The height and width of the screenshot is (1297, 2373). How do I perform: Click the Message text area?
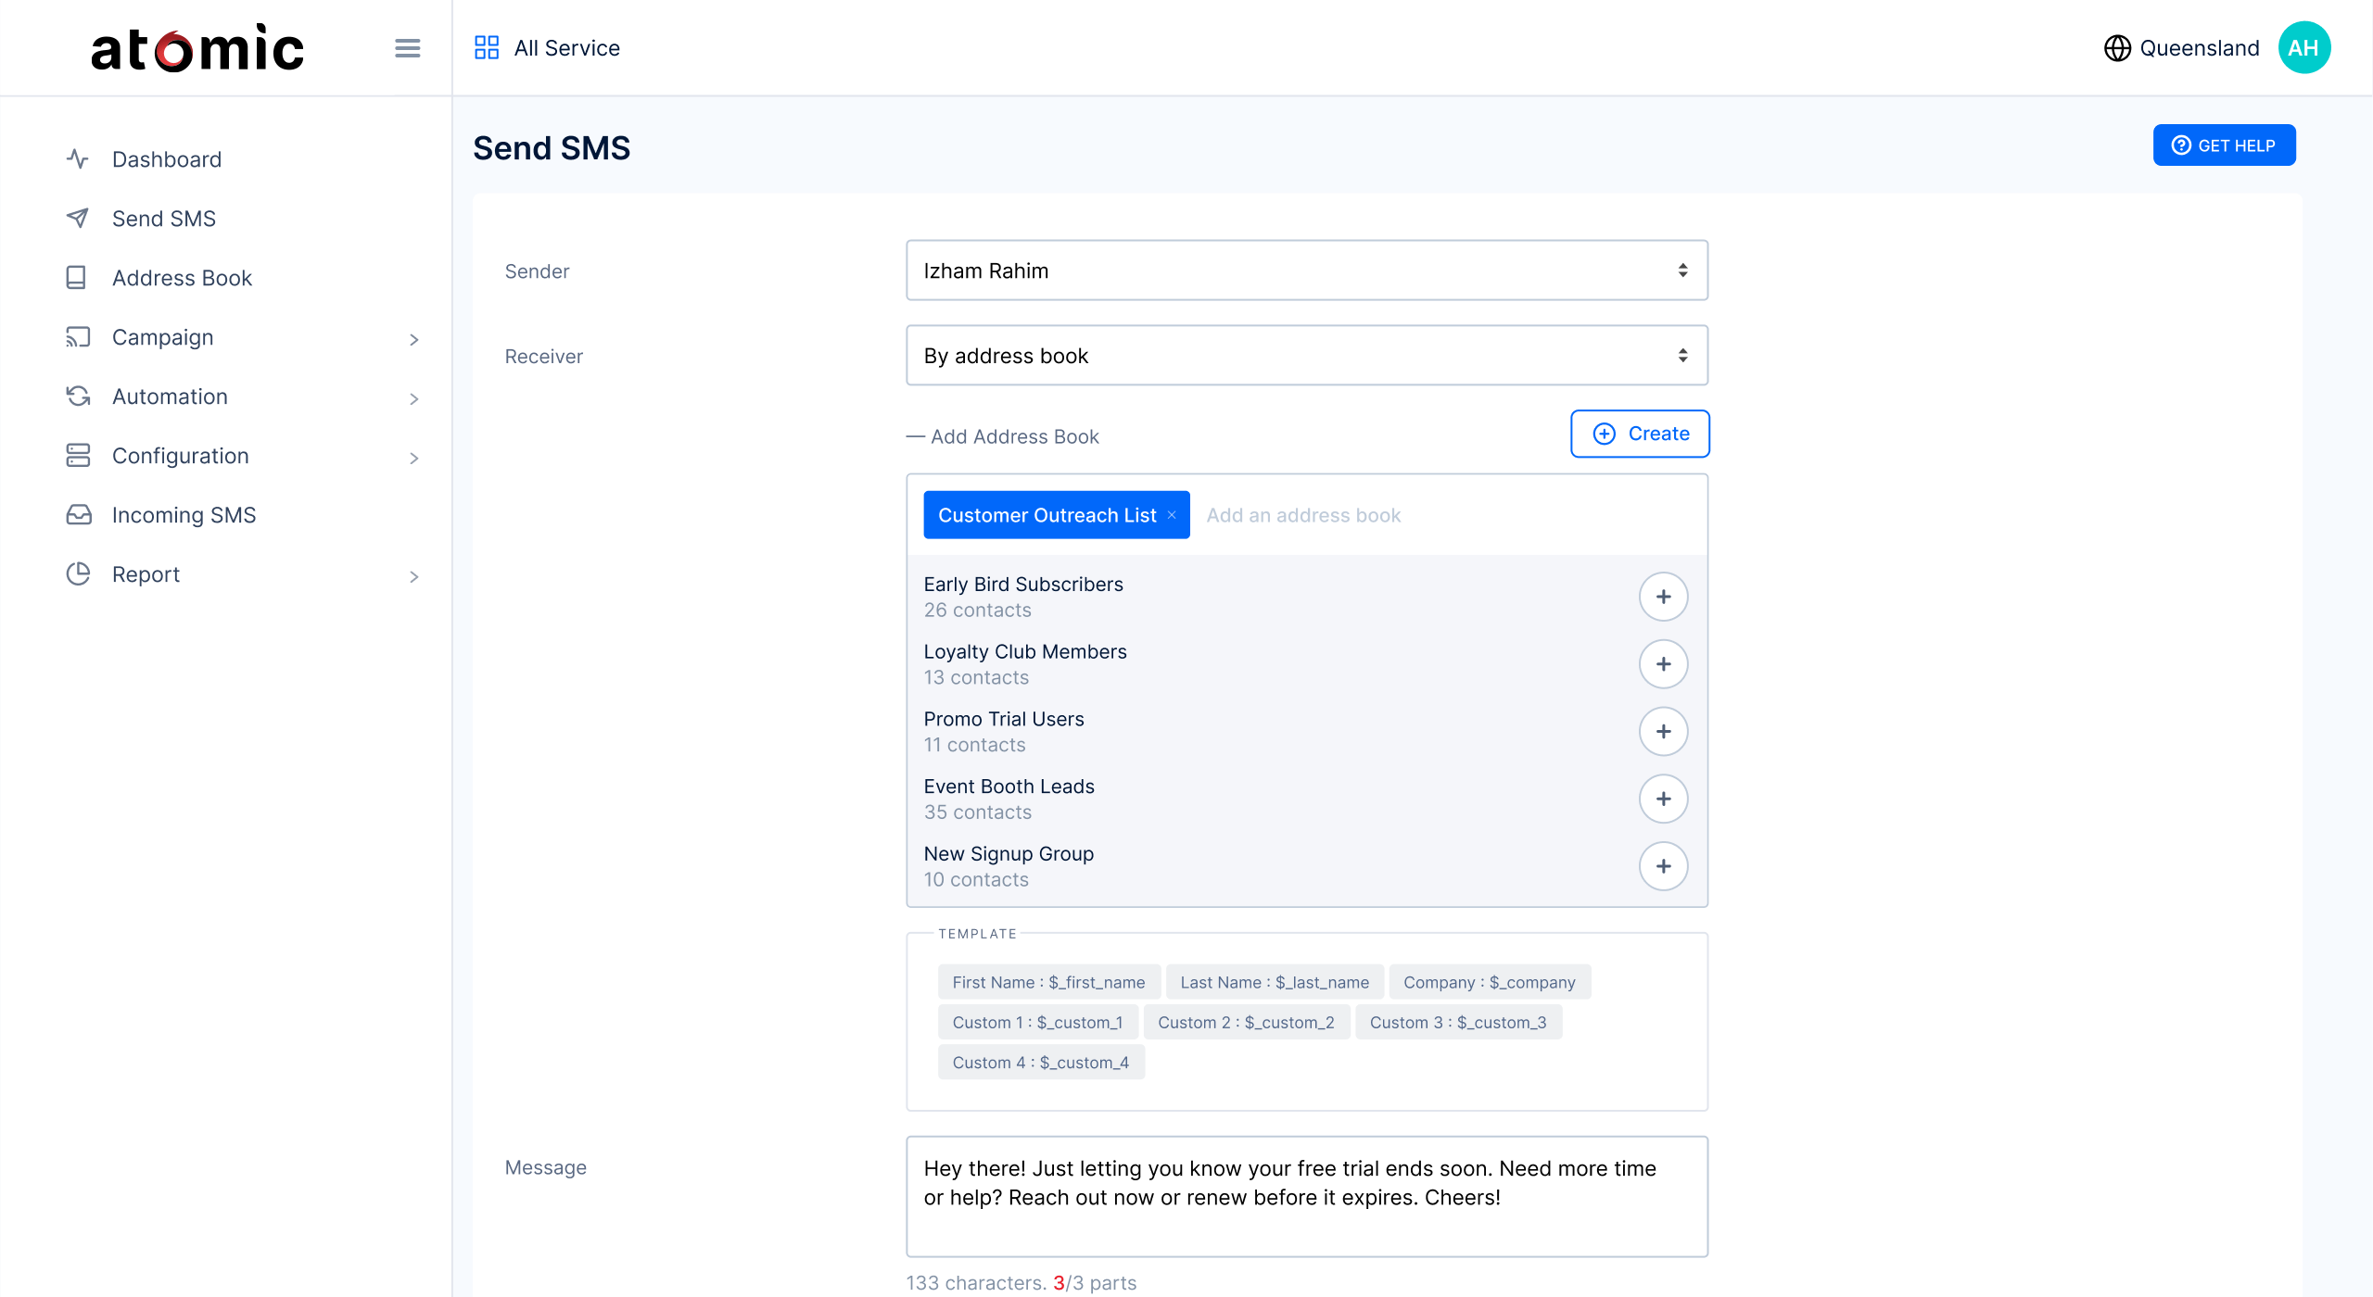coord(1306,1197)
